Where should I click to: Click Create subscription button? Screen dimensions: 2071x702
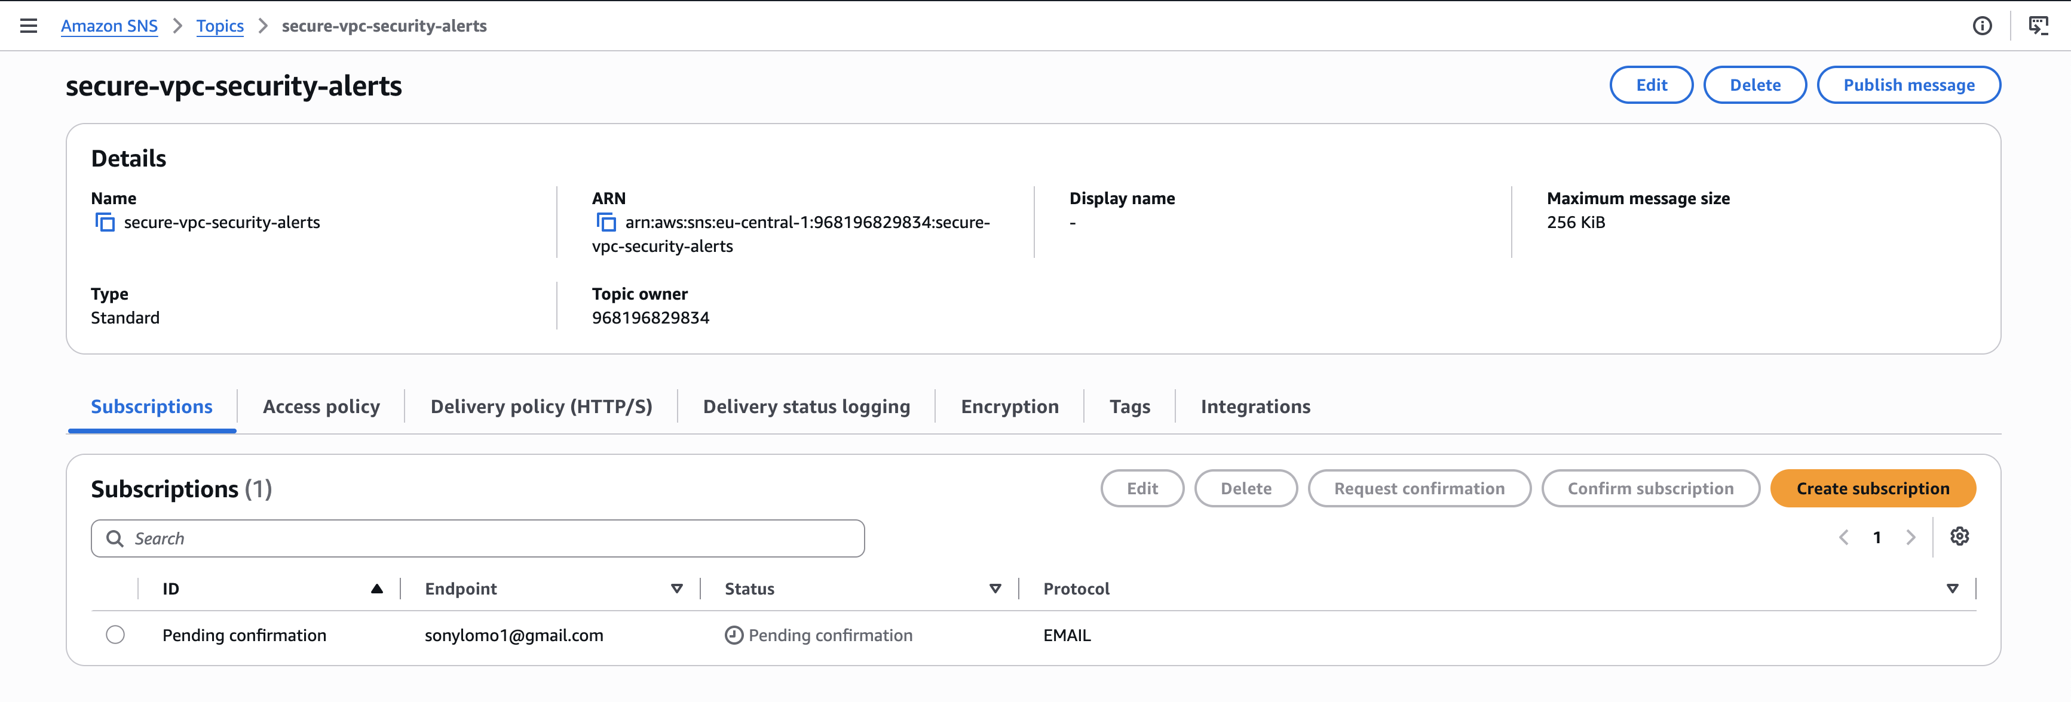(x=1873, y=488)
